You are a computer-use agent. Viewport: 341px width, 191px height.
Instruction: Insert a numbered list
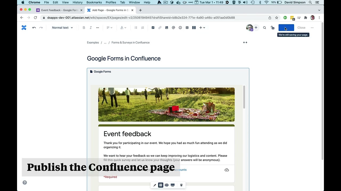(143, 28)
